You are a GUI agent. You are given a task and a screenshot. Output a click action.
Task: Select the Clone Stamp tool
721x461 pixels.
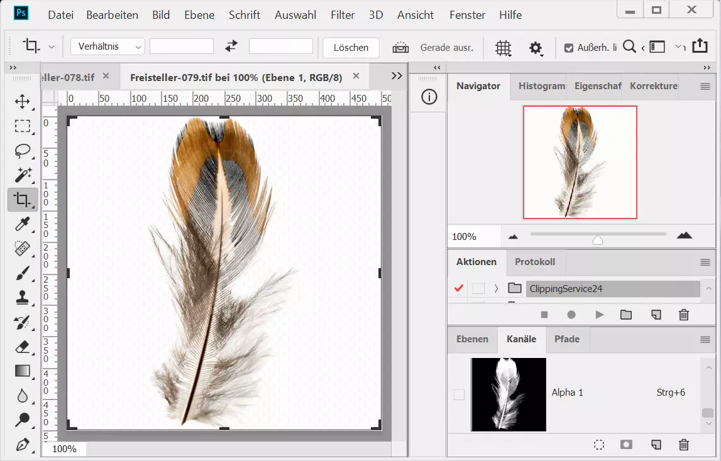pyautogui.click(x=23, y=297)
